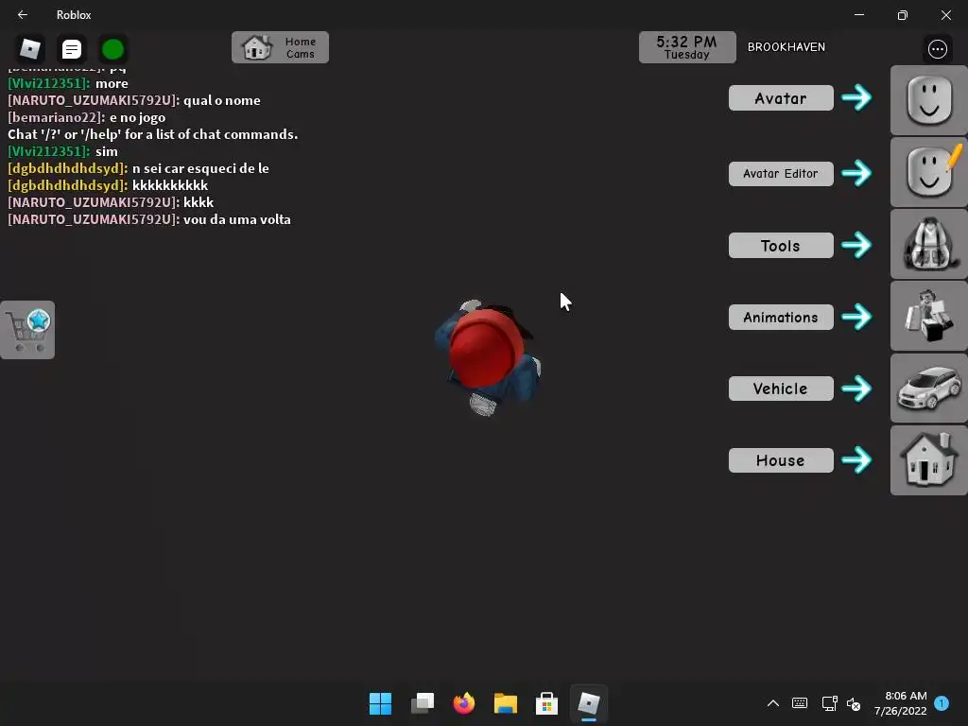Open the notification badge in the tray
The width and height of the screenshot is (968, 726).
pos(942,702)
